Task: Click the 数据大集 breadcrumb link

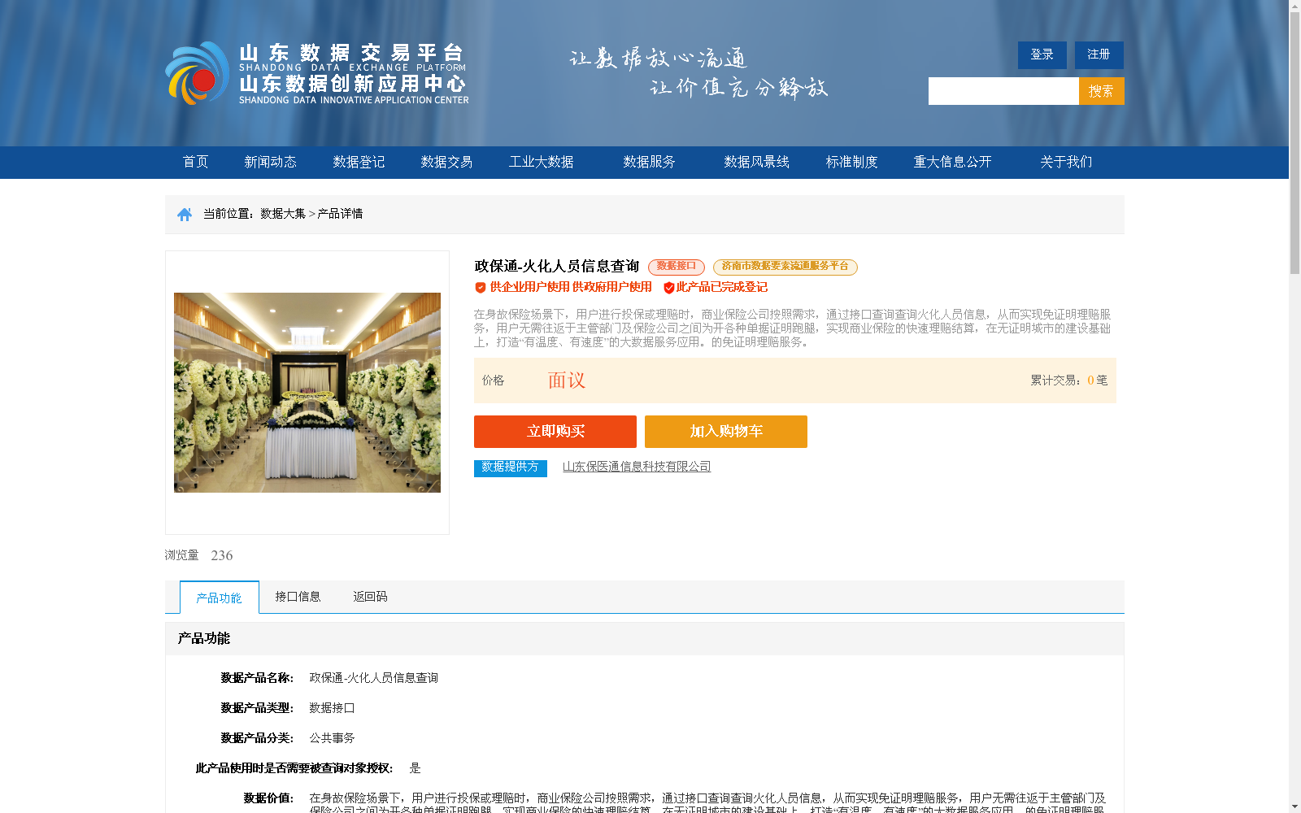Action: coord(283,214)
